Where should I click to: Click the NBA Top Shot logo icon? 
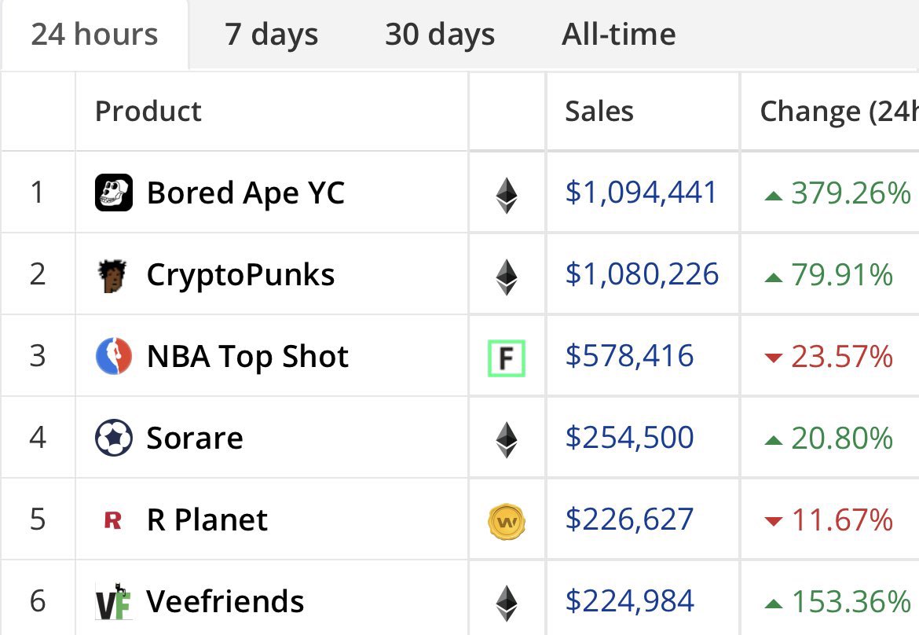tap(113, 357)
